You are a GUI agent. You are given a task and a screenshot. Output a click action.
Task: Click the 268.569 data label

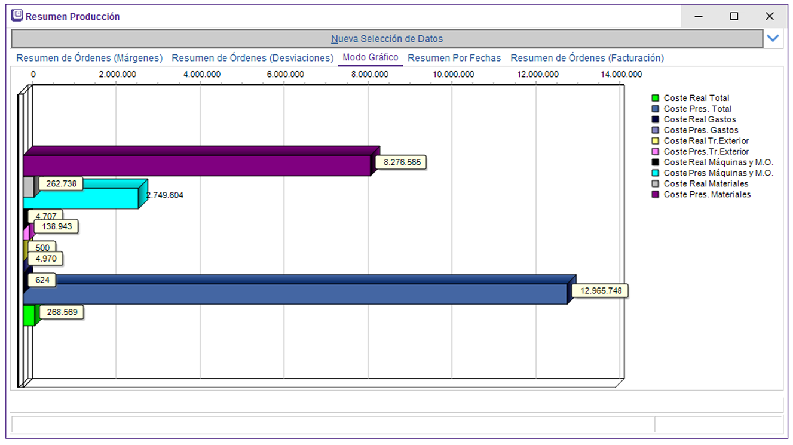pyautogui.click(x=62, y=312)
